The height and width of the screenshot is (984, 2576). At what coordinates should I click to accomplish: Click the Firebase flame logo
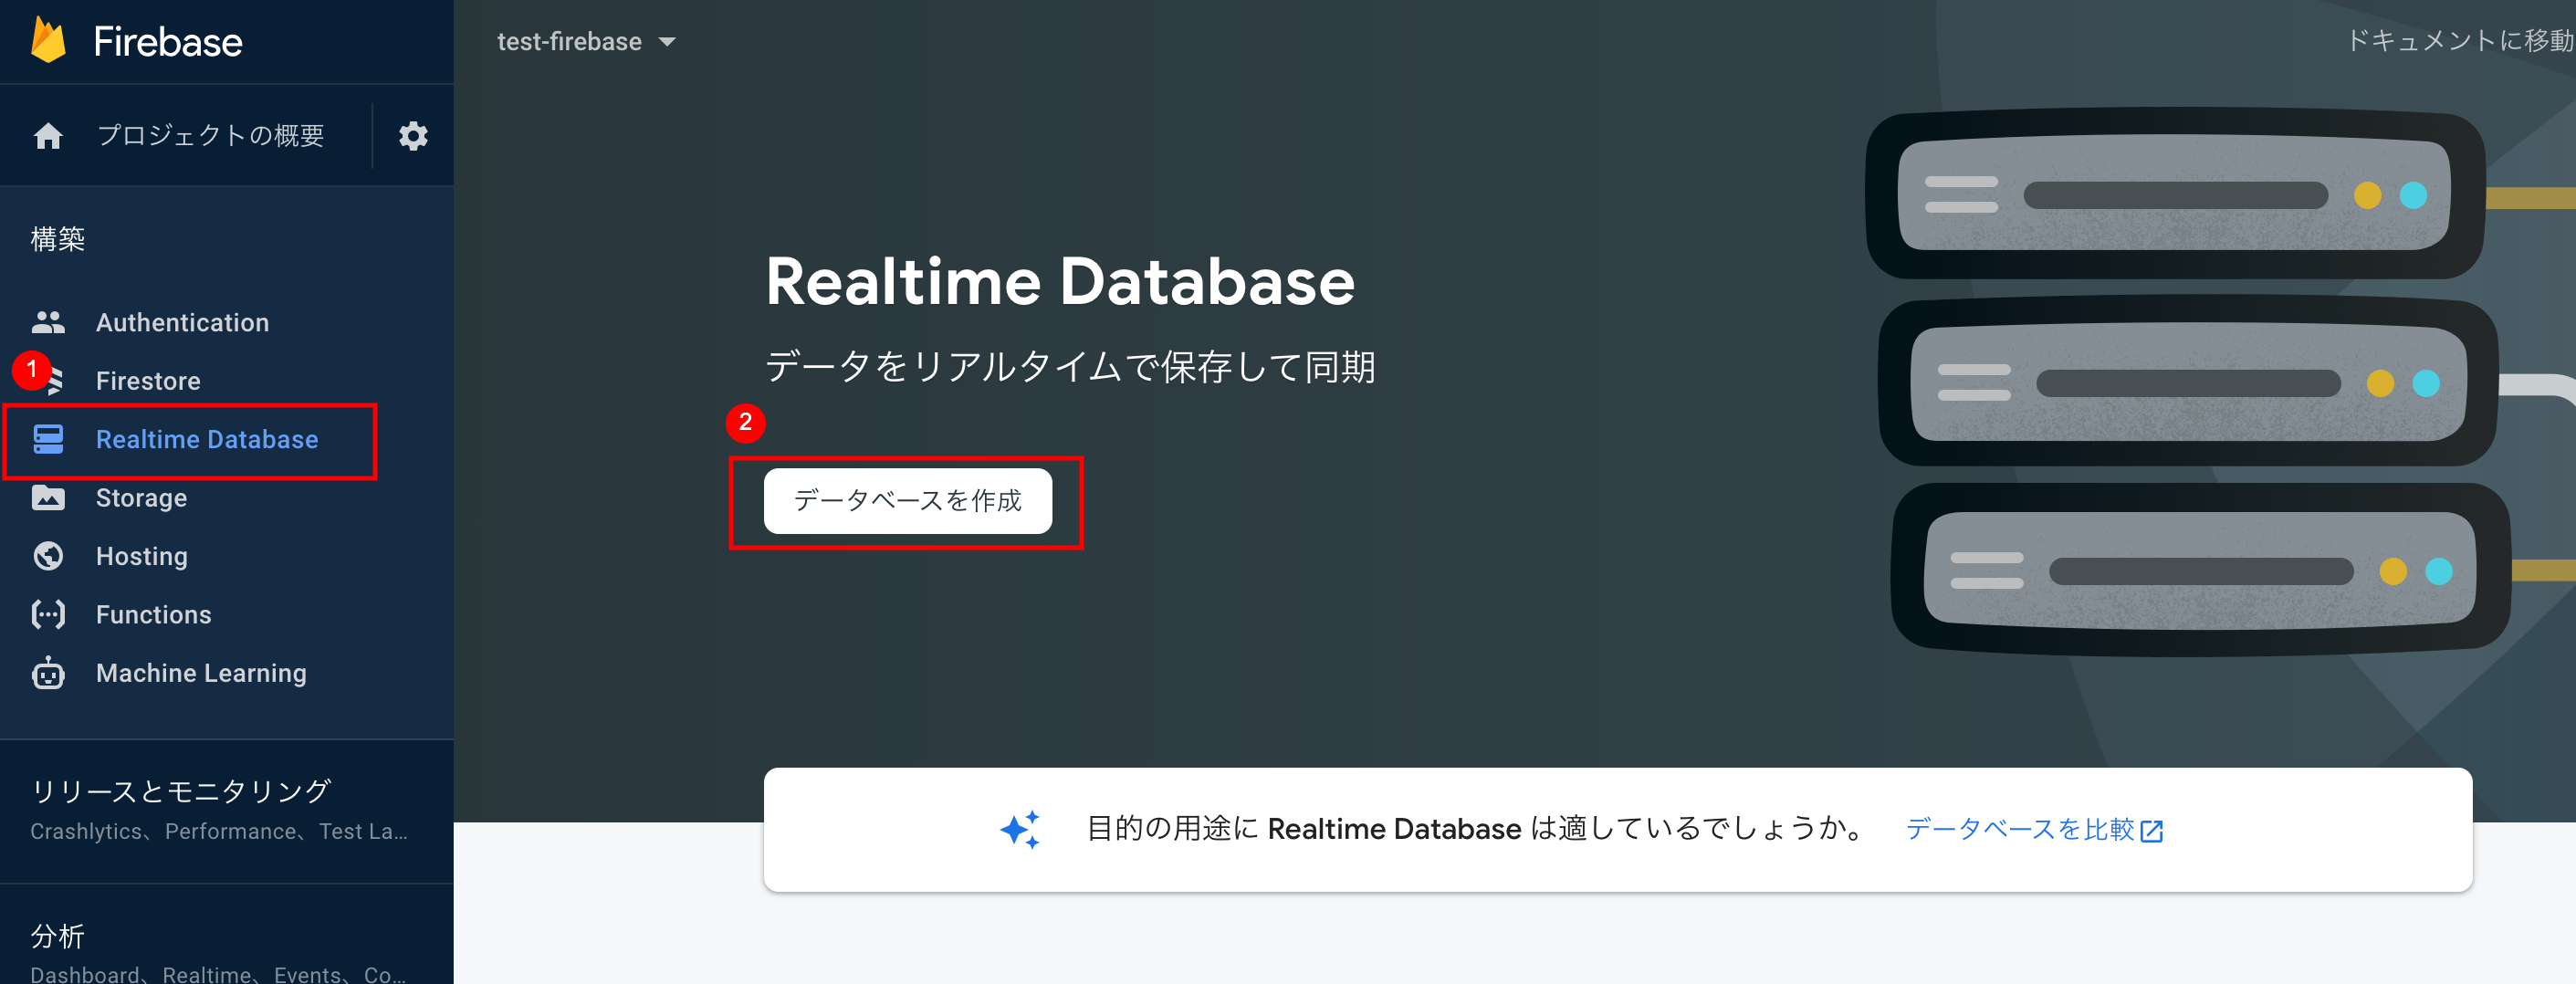[x=47, y=40]
